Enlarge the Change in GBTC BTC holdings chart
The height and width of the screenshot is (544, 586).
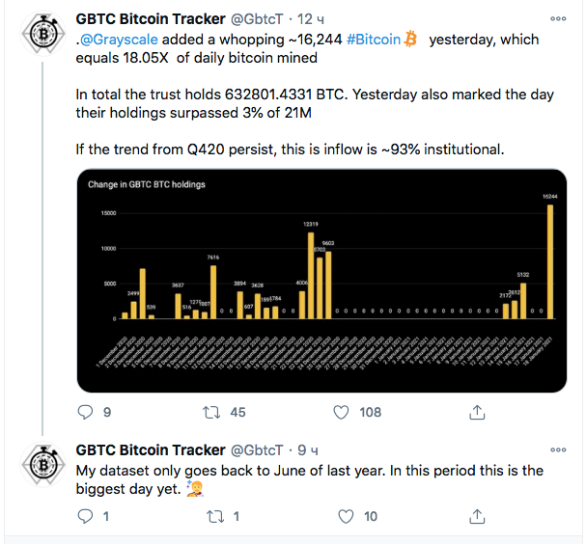[320, 282]
